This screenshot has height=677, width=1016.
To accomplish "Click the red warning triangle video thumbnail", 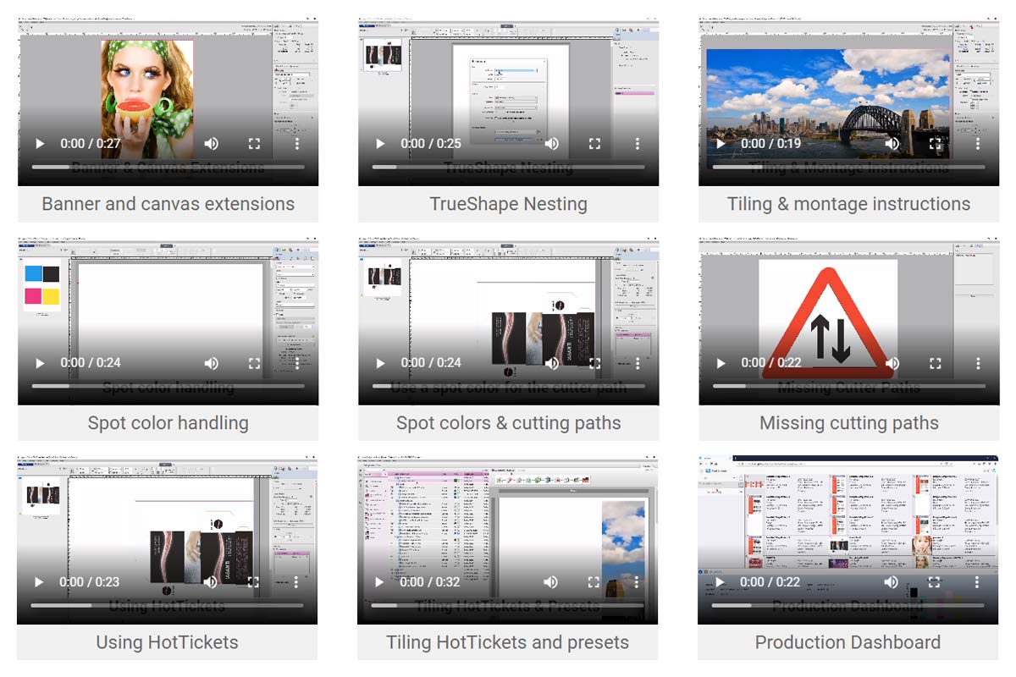I will tap(828, 313).
